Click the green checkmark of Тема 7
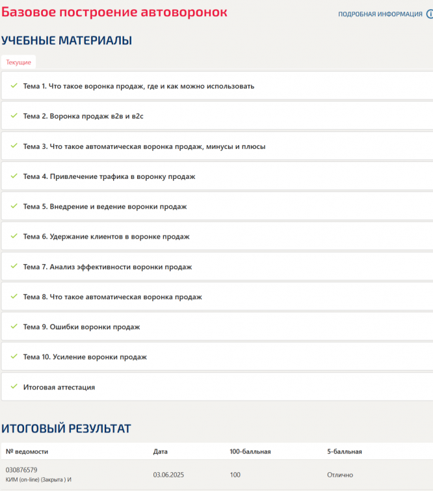 (14, 266)
